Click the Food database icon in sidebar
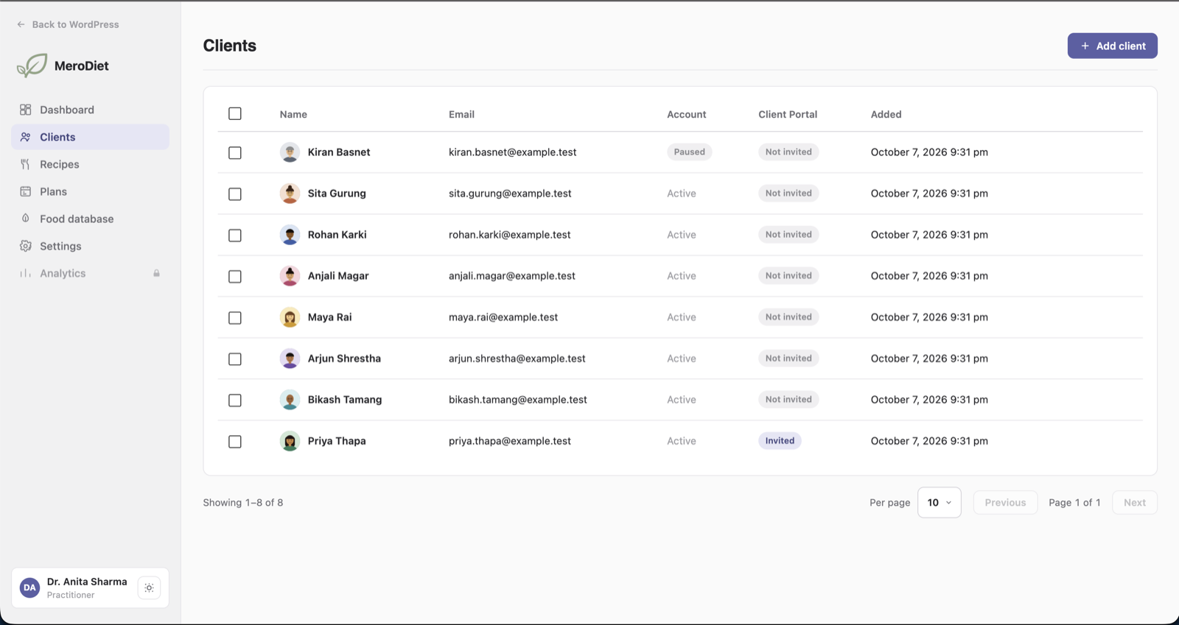Screen dimensions: 1179x625 coord(26,219)
